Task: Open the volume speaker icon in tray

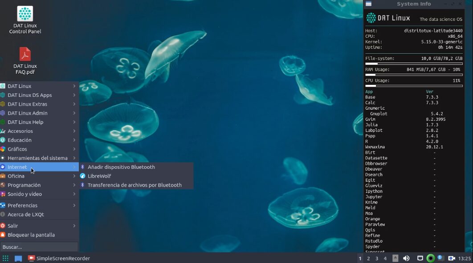Action: [x=406, y=258]
